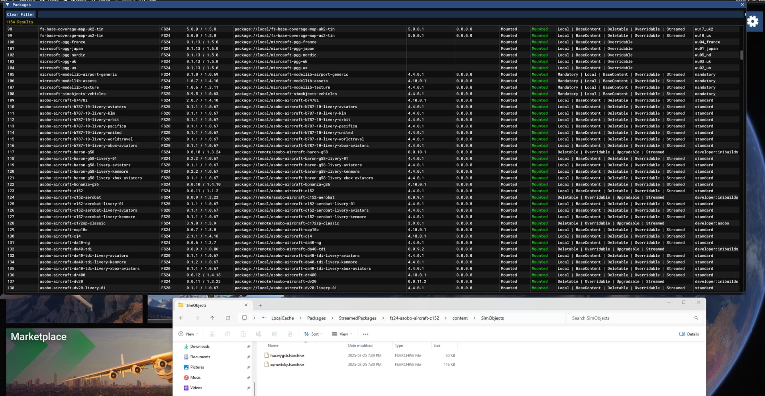
Task: Go forward in File Explorer
Action: (x=197, y=318)
